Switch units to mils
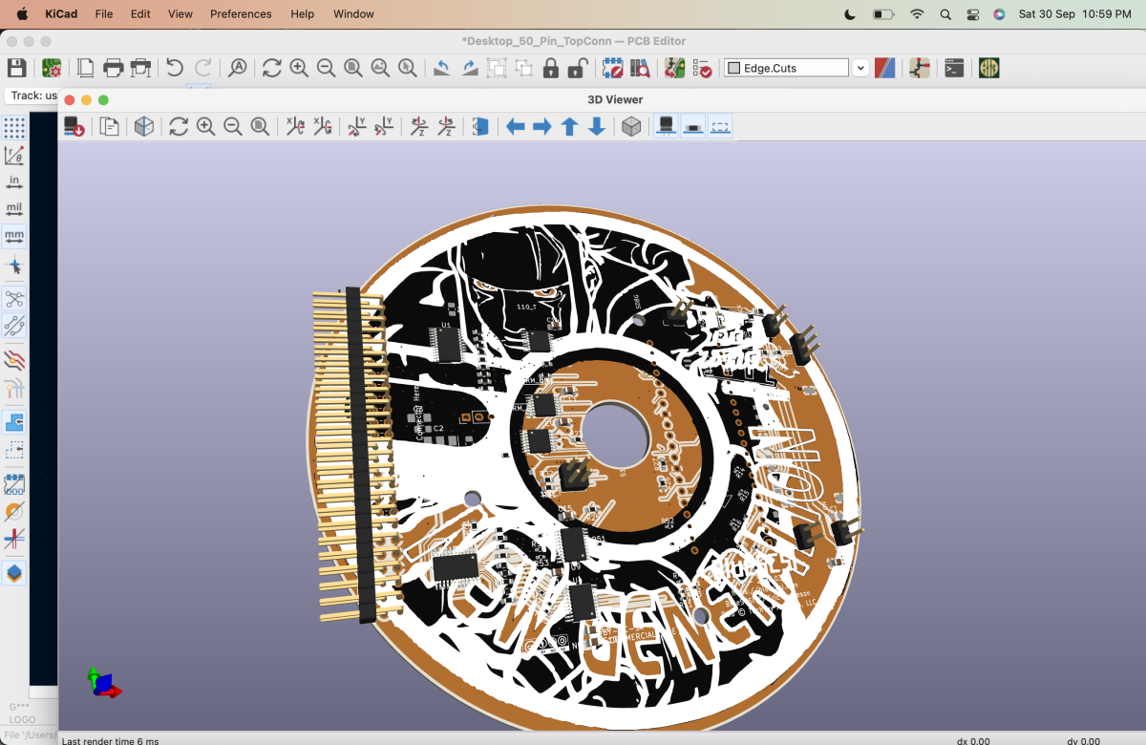The height and width of the screenshot is (745, 1146). coord(14,208)
